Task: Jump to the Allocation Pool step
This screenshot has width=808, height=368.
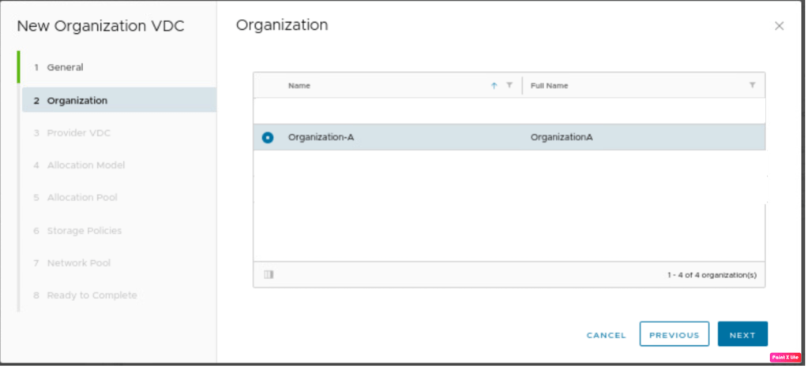Action: [82, 198]
